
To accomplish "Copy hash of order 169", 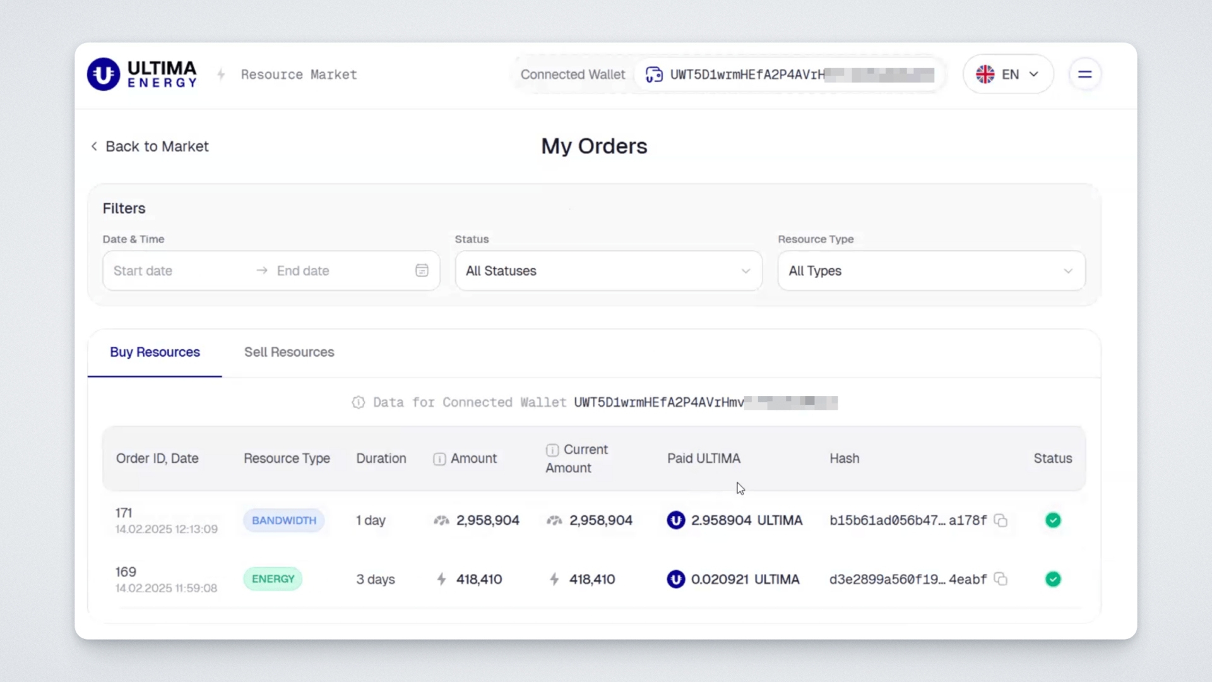I will pos(1001,579).
